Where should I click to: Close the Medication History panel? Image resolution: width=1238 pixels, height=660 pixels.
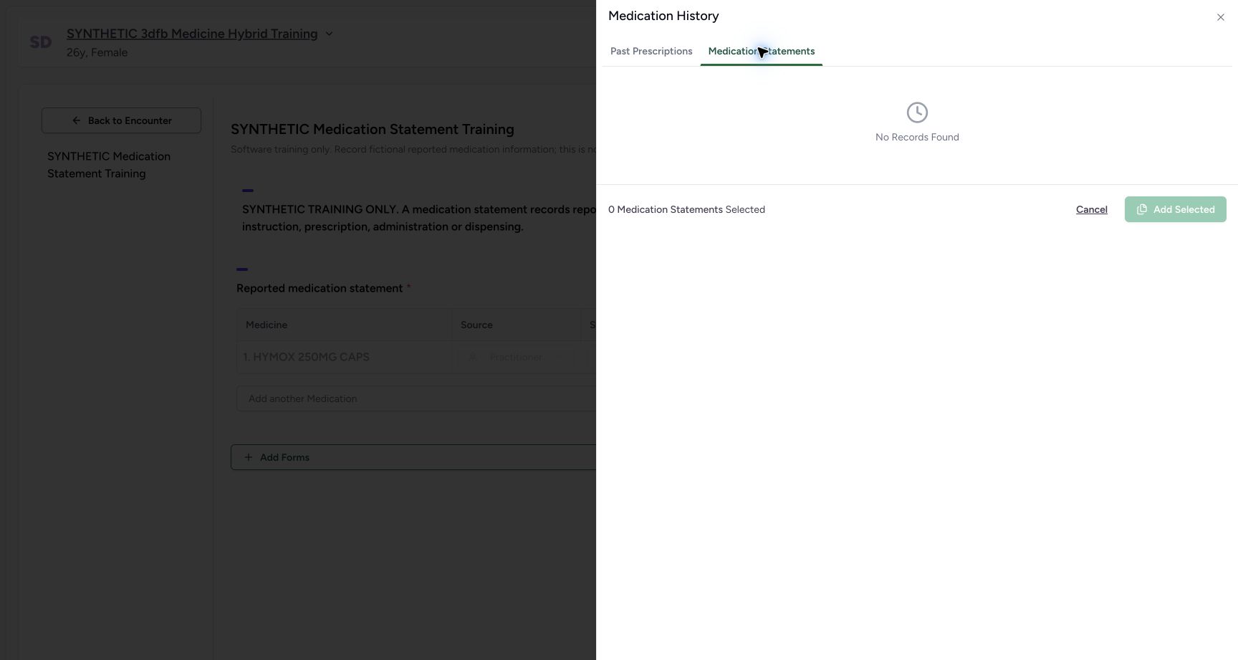(x=1220, y=17)
